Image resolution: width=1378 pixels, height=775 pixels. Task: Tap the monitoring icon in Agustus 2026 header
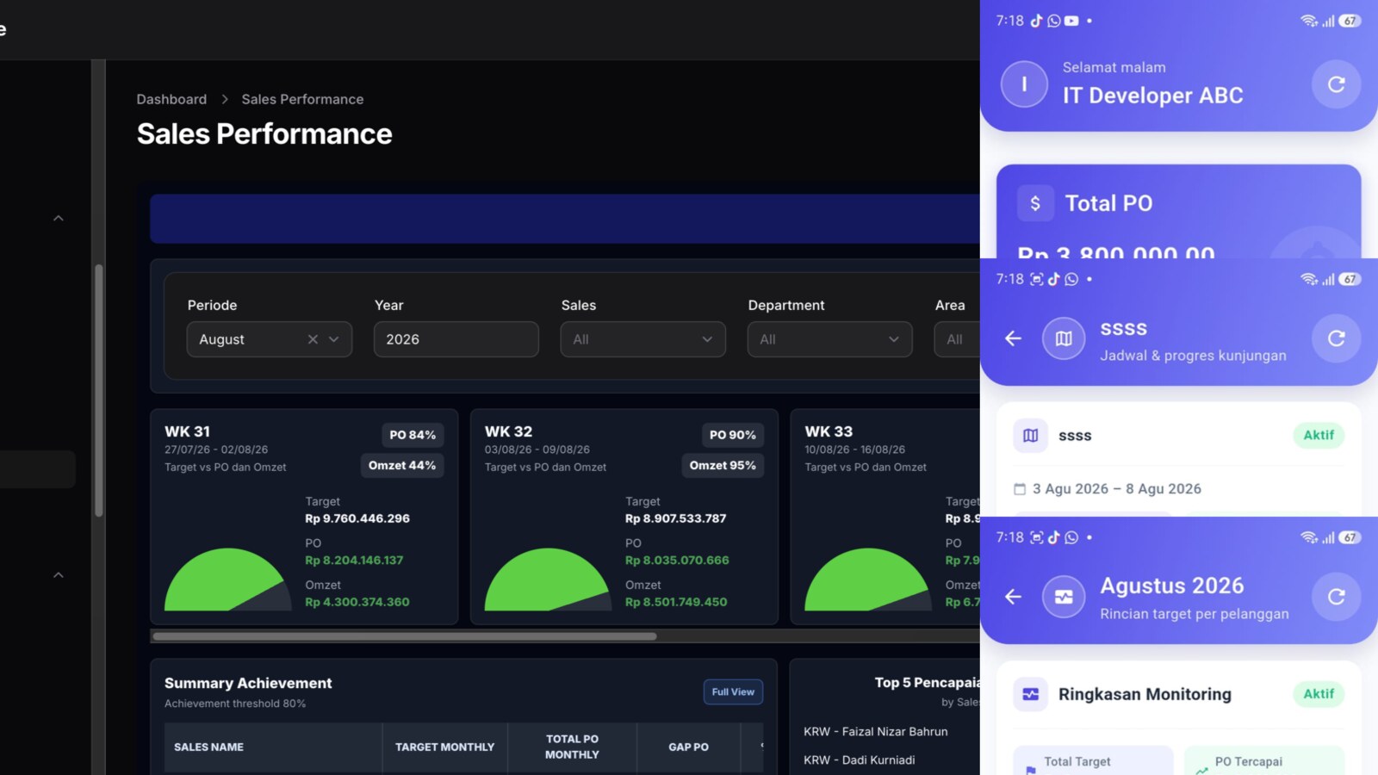click(x=1064, y=597)
